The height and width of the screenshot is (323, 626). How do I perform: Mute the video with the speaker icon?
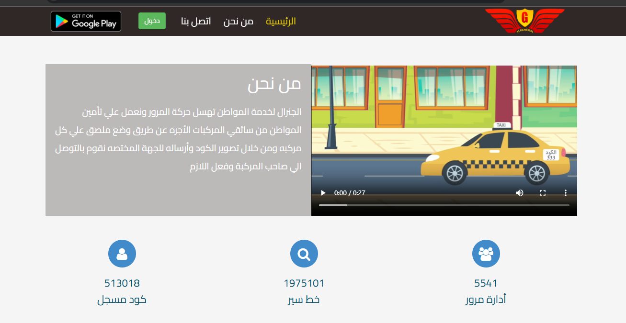click(x=520, y=193)
